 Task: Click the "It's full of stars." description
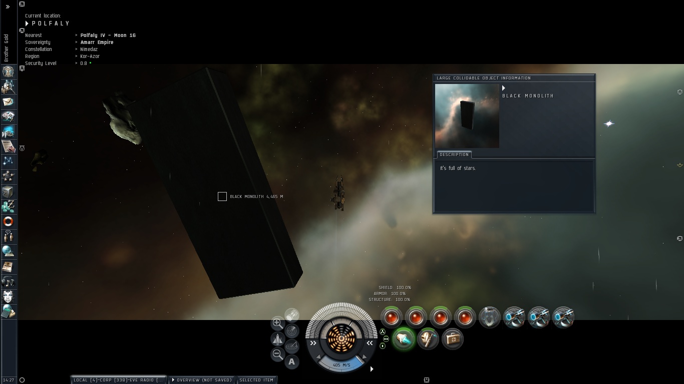458,168
